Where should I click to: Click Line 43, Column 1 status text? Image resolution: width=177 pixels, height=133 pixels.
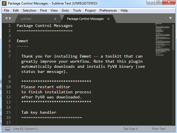[25, 129]
